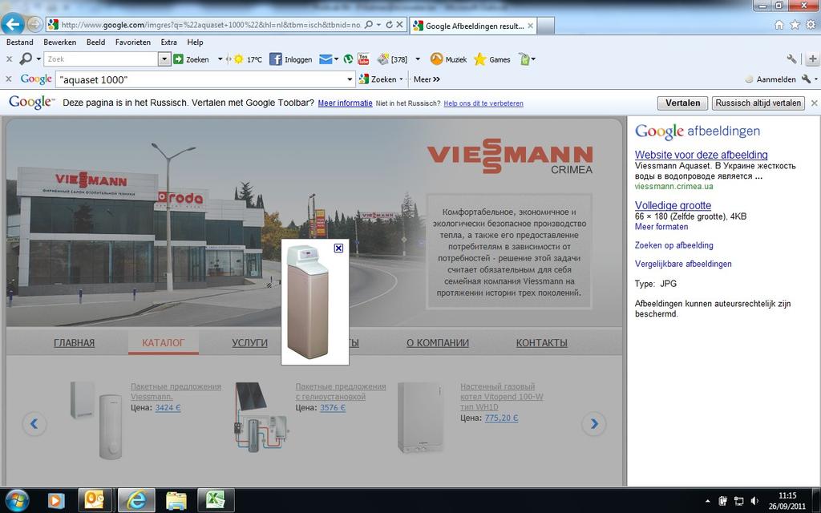The image size is (821, 513).
Task: Expand the dropdown arrow after the [378] icon
Action: click(417, 59)
